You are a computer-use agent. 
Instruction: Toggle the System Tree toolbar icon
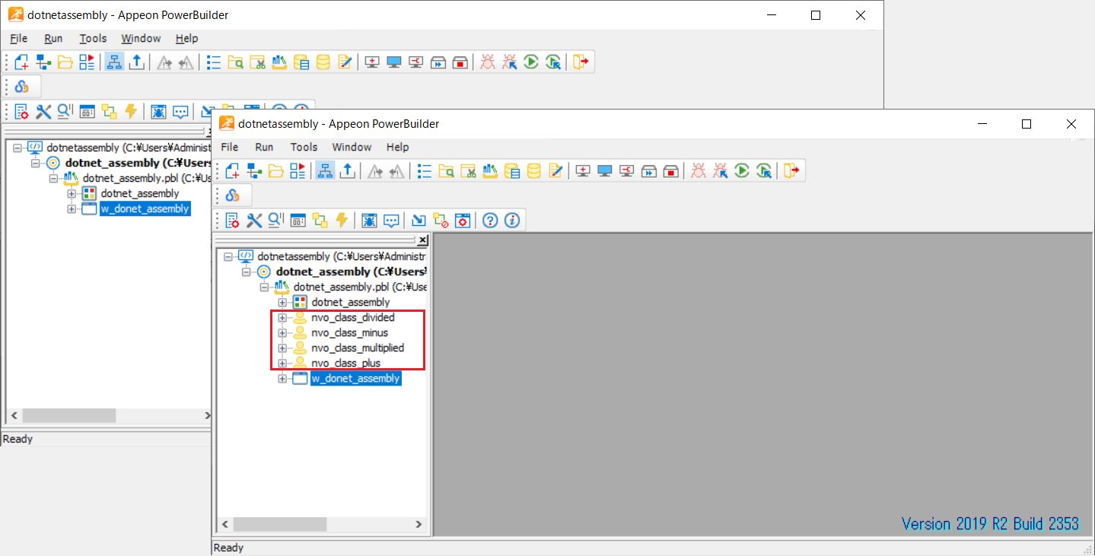pyautogui.click(x=325, y=170)
